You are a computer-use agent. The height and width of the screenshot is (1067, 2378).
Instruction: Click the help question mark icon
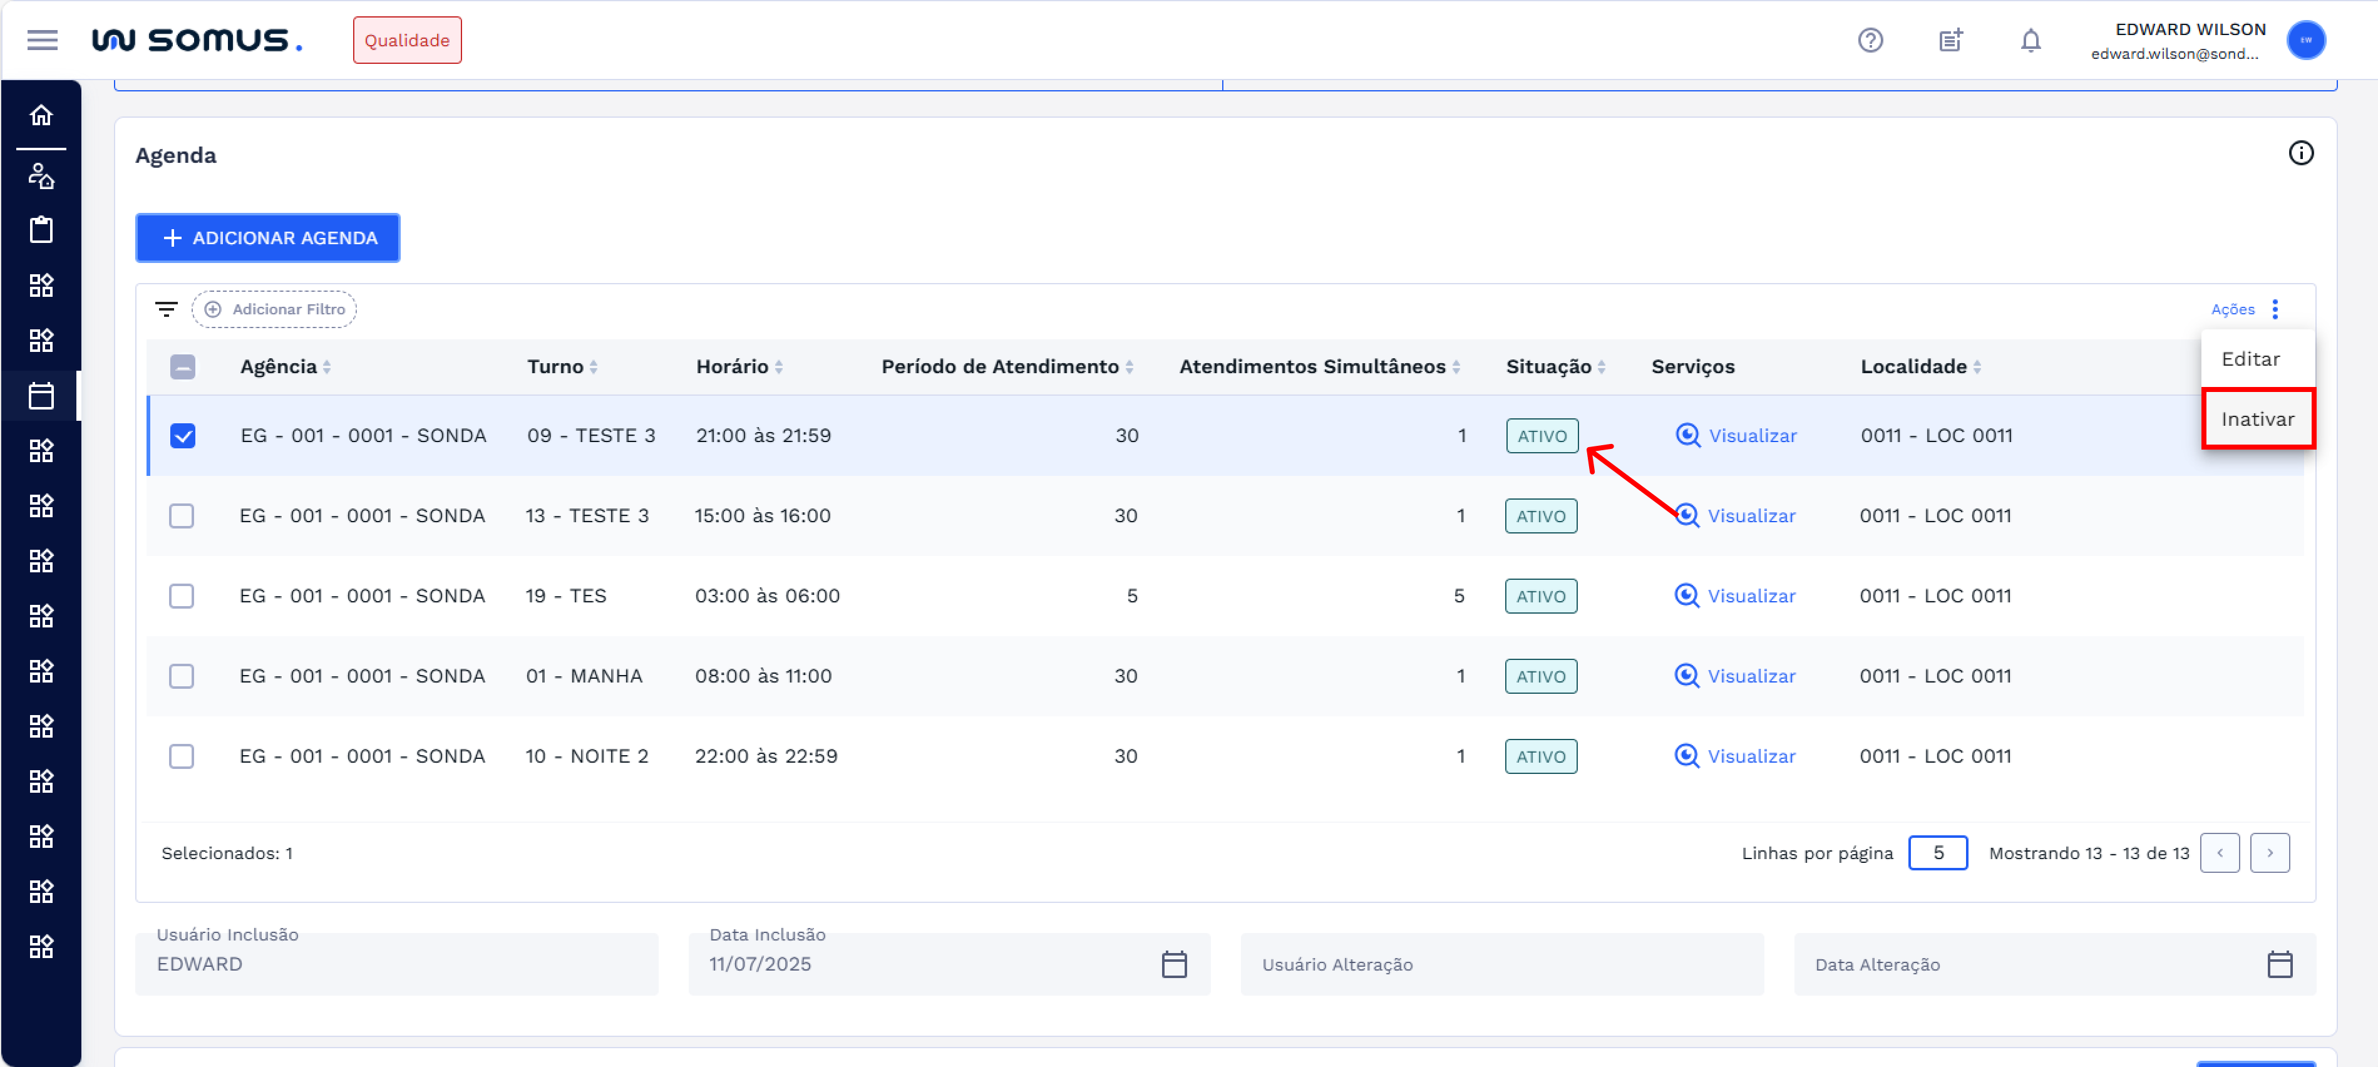1870,39
